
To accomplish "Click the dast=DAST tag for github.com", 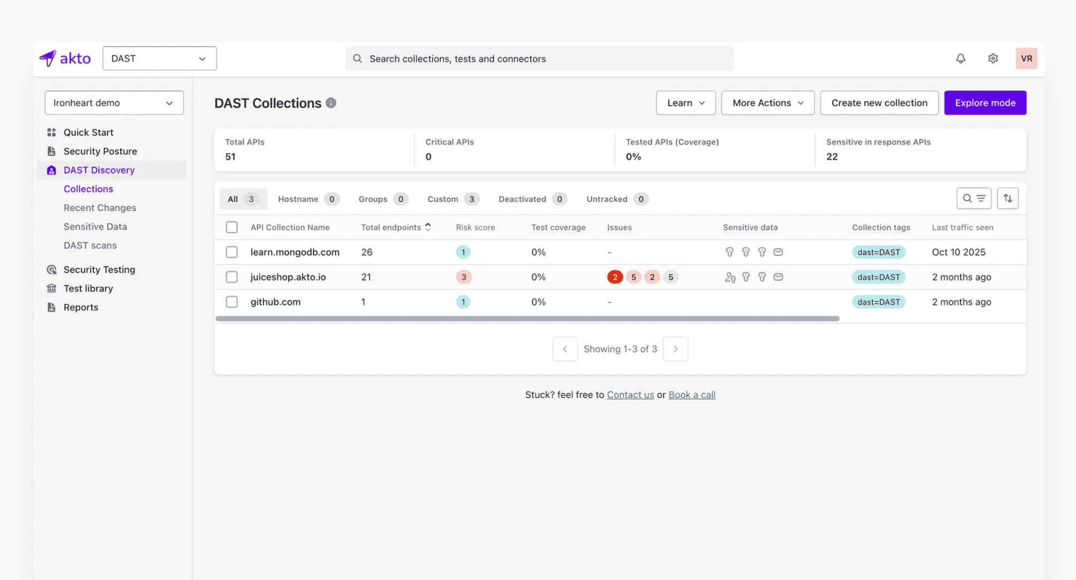I will (x=879, y=302).
